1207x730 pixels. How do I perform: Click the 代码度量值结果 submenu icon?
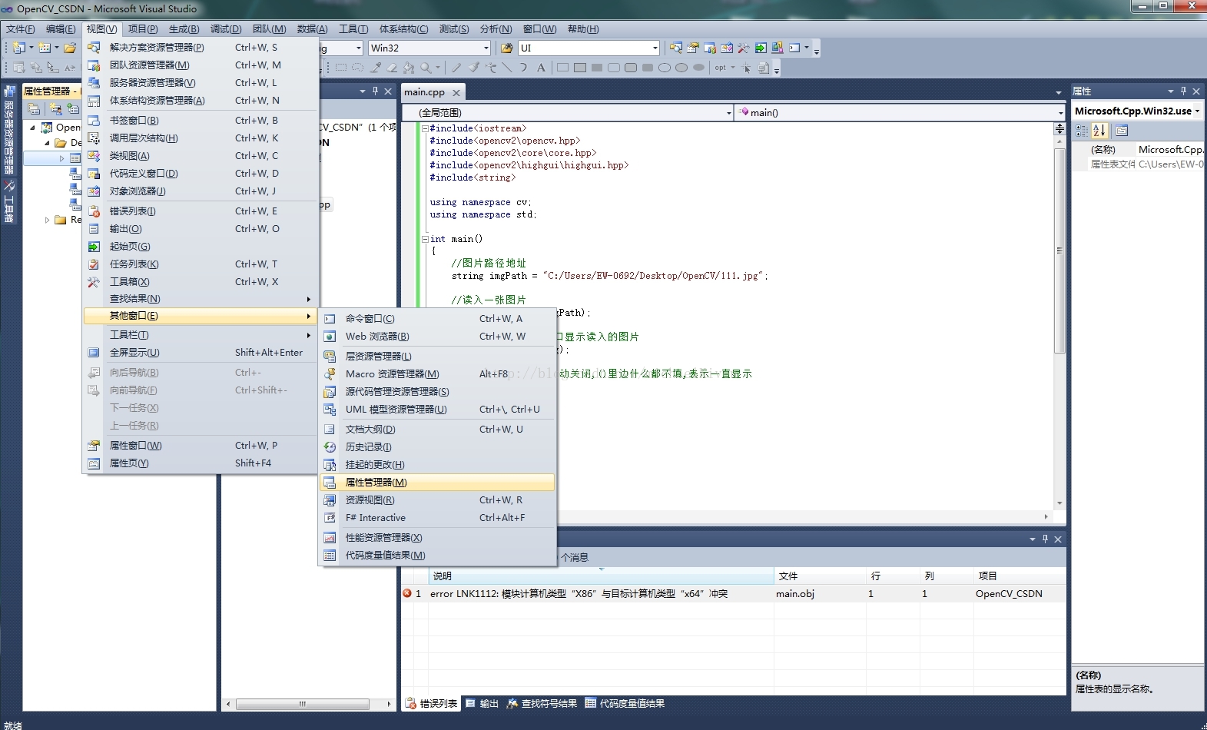330,555
